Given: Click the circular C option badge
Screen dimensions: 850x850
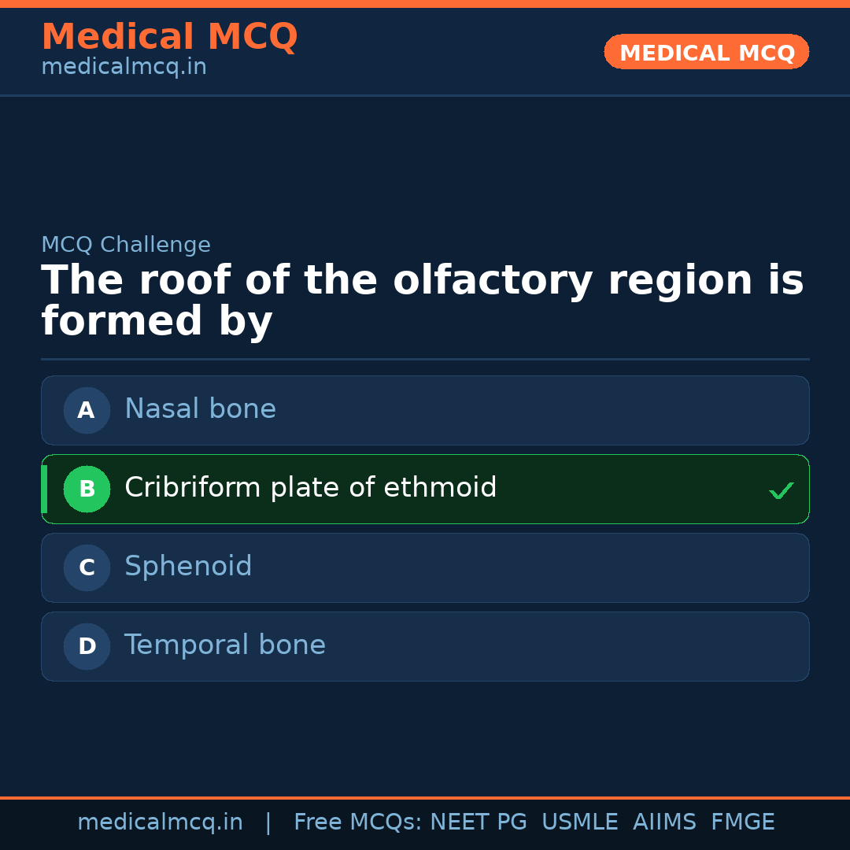Looking at the screenshot, I should coord(87,567).
